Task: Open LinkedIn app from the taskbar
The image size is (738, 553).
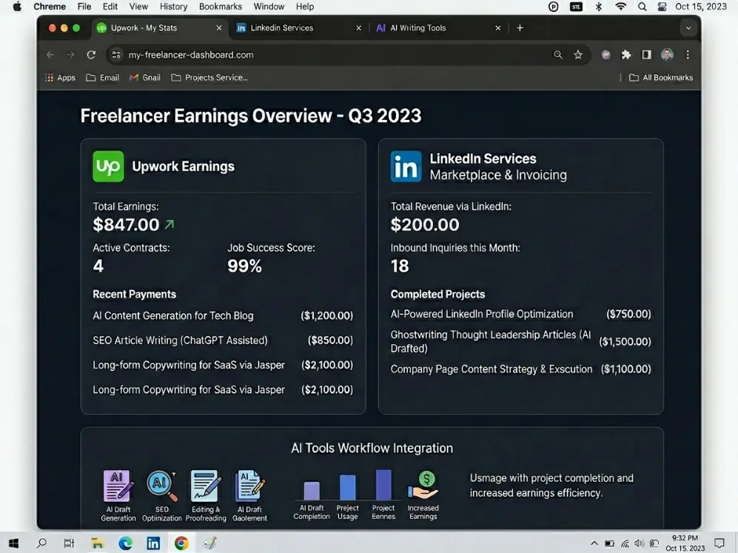Action: (x=153, y=543)
